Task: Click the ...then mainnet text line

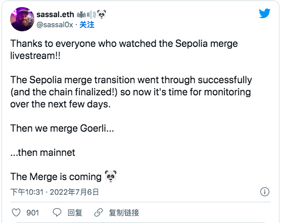Action: tap(42, 152)
